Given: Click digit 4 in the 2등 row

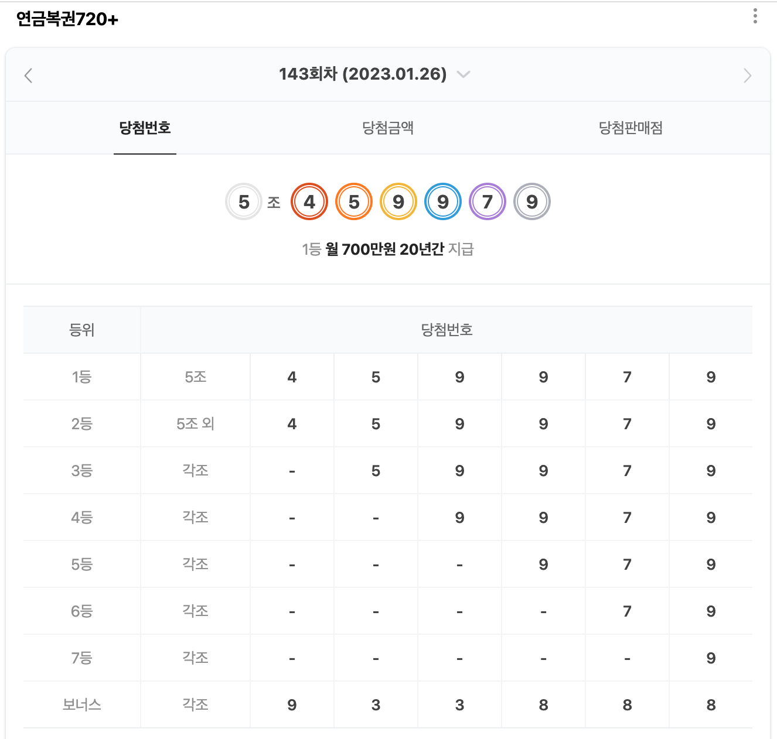Looking at the screenshot, I should 292,423.
